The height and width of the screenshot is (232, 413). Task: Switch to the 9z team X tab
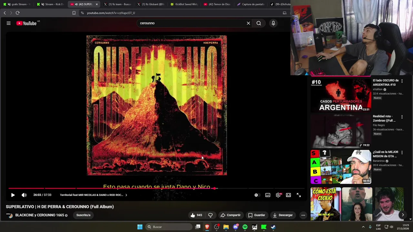pos(117,4)
